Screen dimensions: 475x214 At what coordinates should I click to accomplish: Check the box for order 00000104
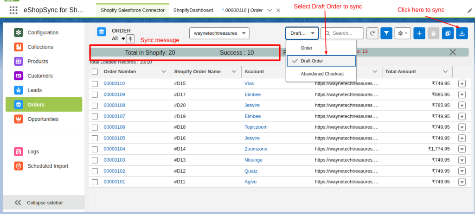pyautogui.click(x=95, y=149)
